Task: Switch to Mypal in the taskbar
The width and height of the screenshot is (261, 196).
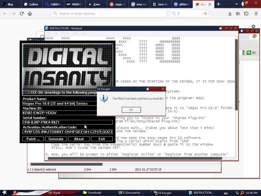Action: coord(54,193)
